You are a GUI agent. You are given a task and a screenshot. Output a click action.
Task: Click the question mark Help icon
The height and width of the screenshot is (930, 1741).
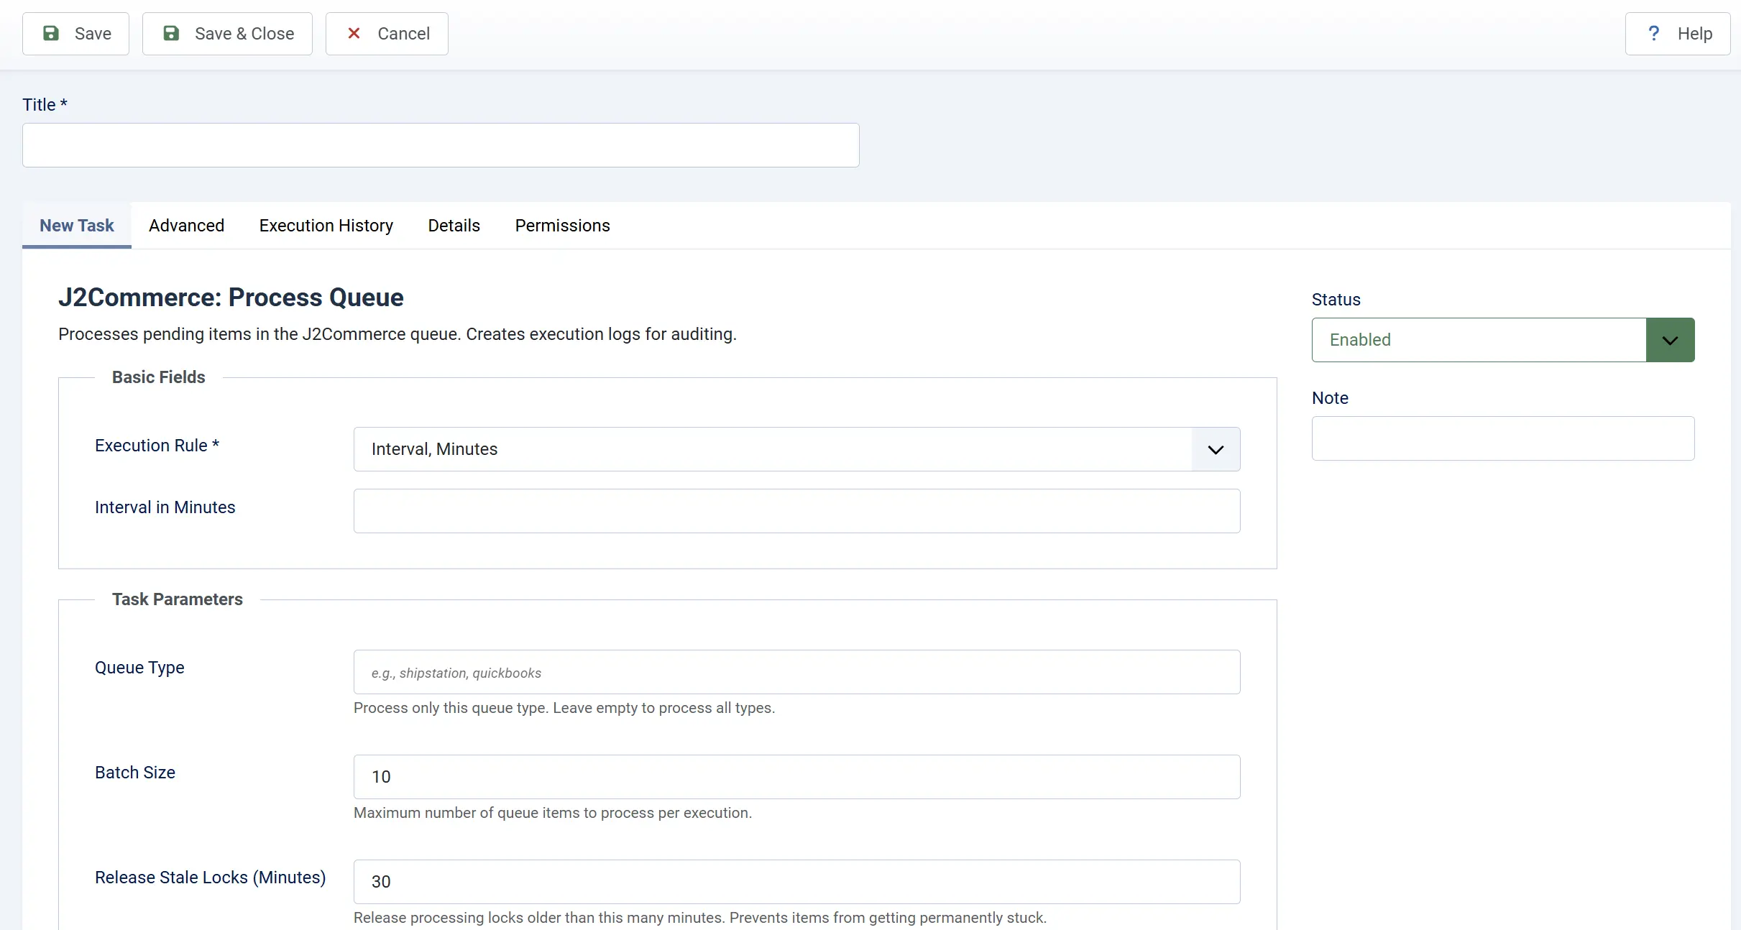pyautogui.click(x=1653, y=33)
